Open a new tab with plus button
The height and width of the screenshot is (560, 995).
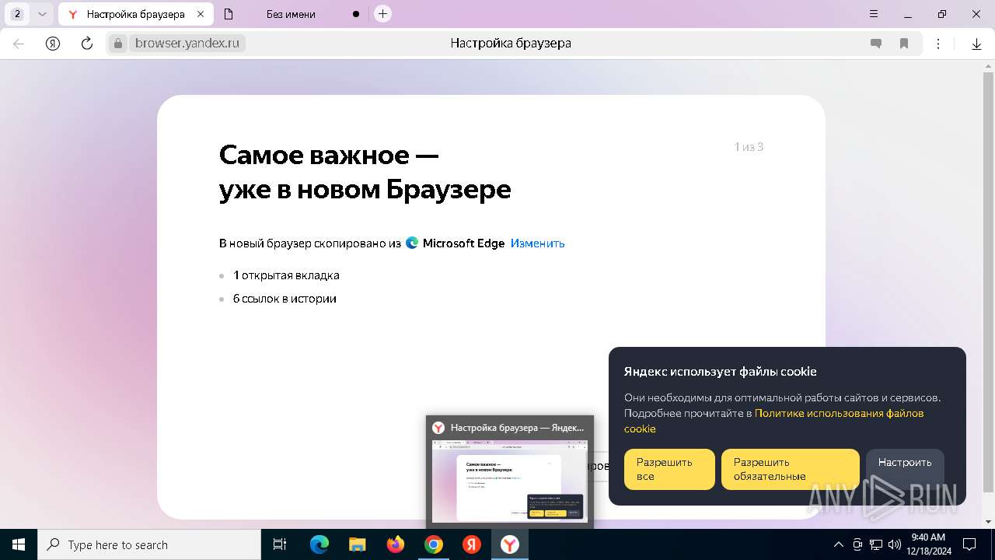point(382,14)
